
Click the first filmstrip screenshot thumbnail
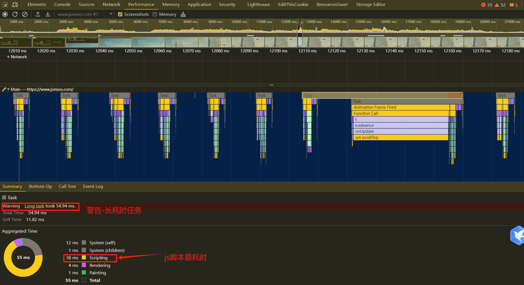click(x=16, y=42)
